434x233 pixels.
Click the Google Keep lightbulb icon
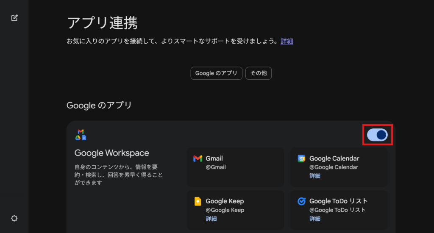(198, 201)
